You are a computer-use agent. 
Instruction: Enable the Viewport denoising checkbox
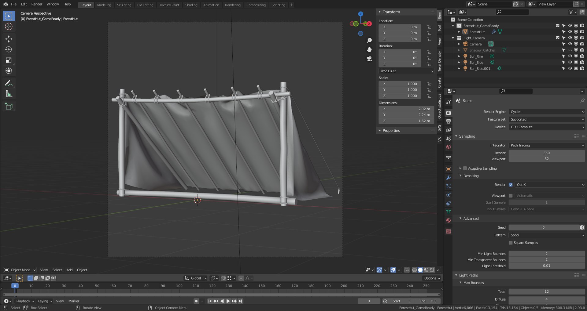pyautogui.click(x=511, y=196)
